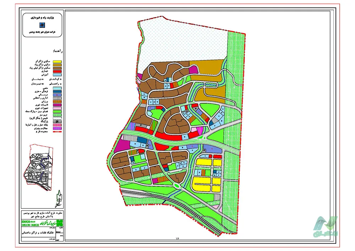Click the CONSULTING ENGINEERS text in title block
This screenshot has height=251, width=355.
coord(29,225)
